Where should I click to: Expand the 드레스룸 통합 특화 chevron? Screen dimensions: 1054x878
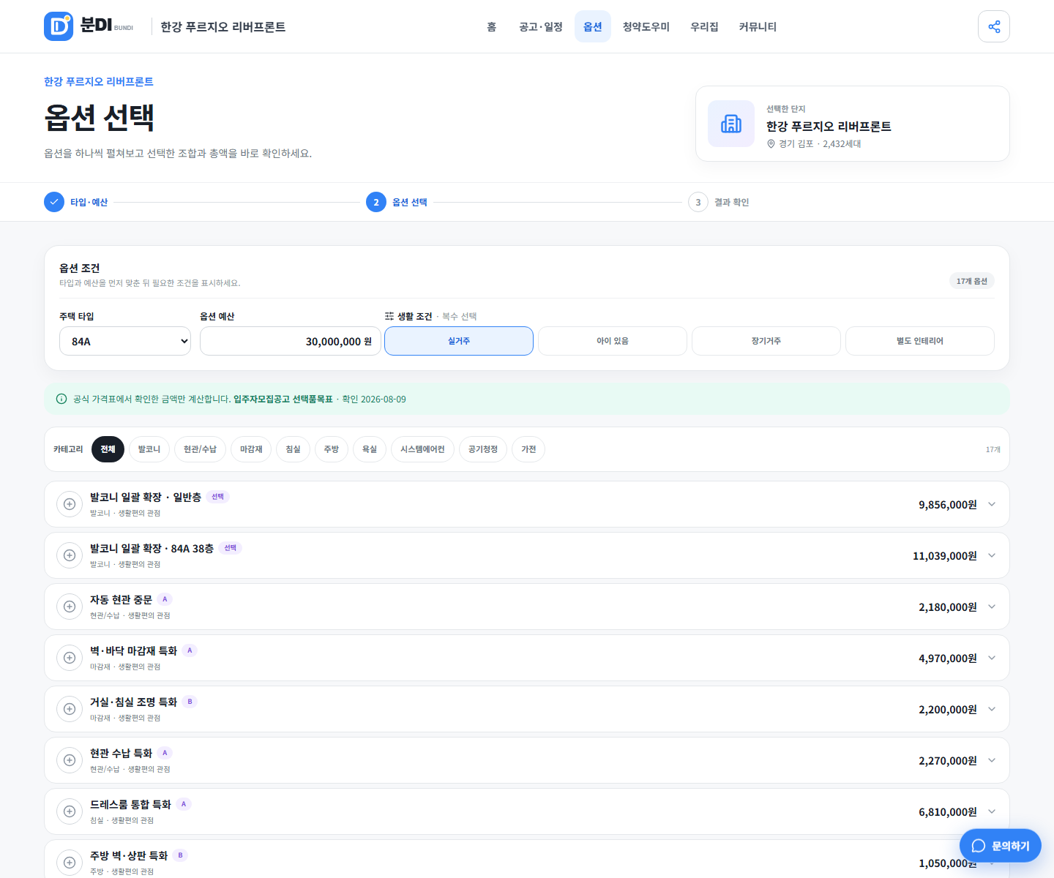click(x=992, y=811)
